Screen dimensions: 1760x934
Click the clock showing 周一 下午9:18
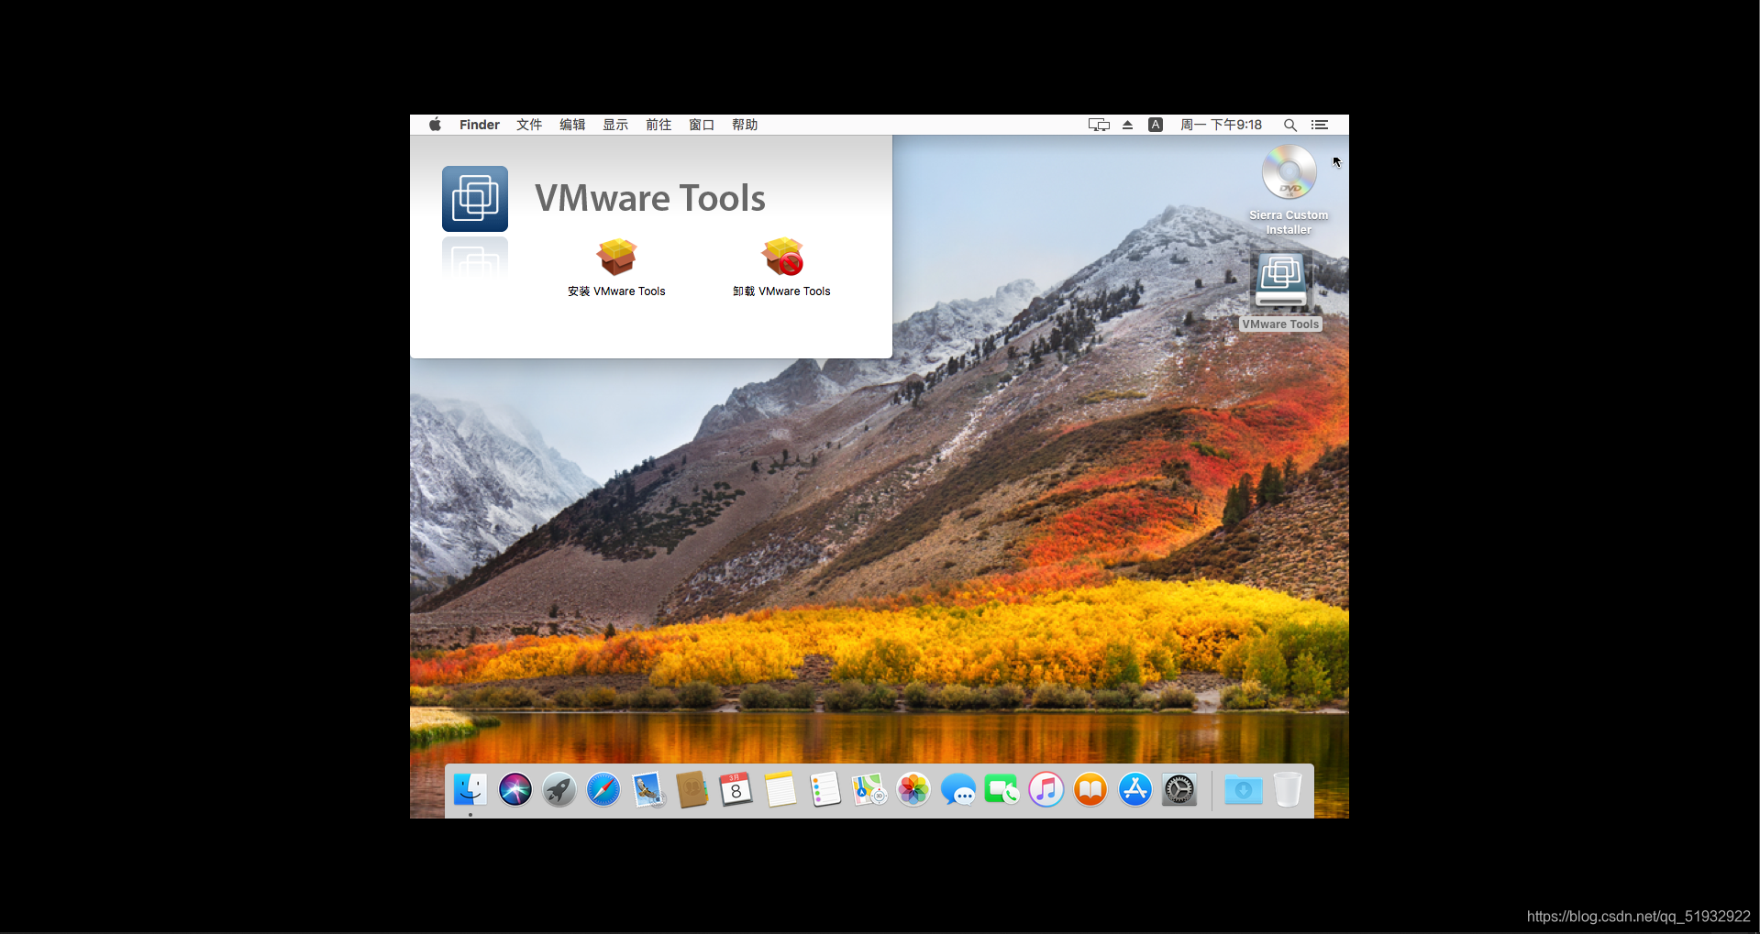click(1222, 125)
